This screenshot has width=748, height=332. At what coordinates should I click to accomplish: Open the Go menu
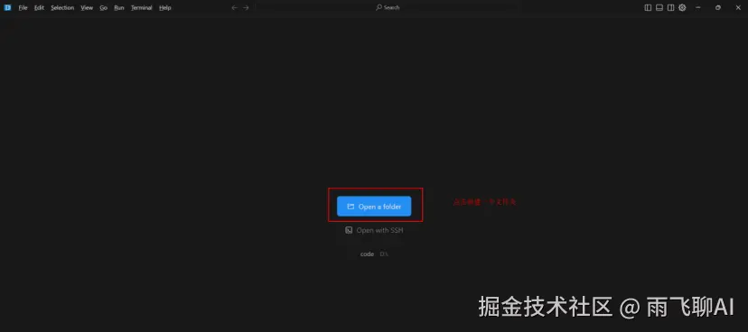pos(104,7)
